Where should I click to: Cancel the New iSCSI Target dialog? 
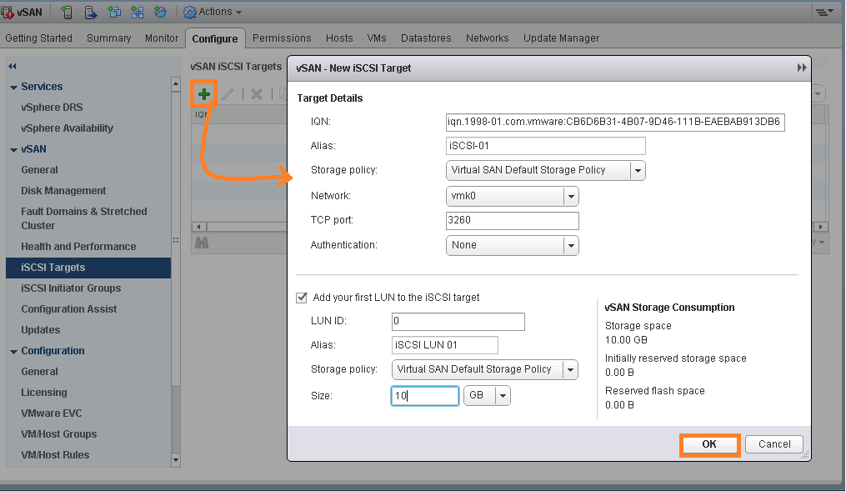point(773,443)
